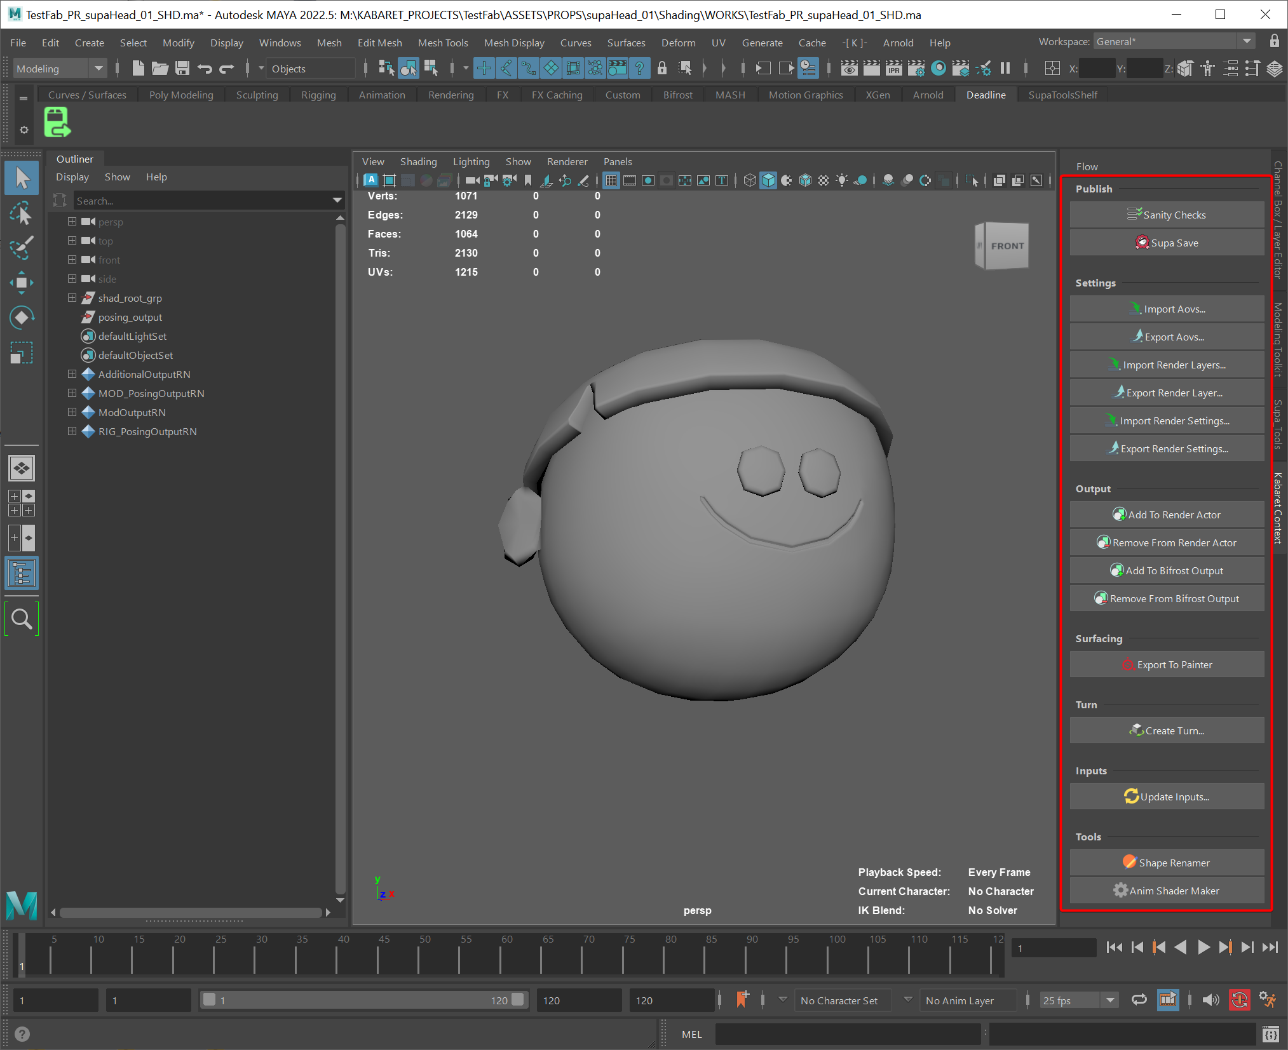The height and width of the screenshot is (1050, 1288).
Task: Open the 25 fps frame rate dropdown
Action: 1078,1000
